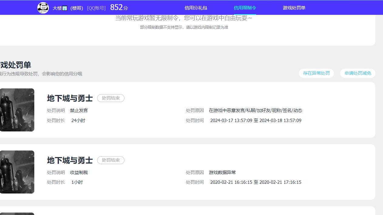Click penalty time starting 2024-03-17 13:57:09
The width and height of the screenshot is (383, 215).
(256, 121)
